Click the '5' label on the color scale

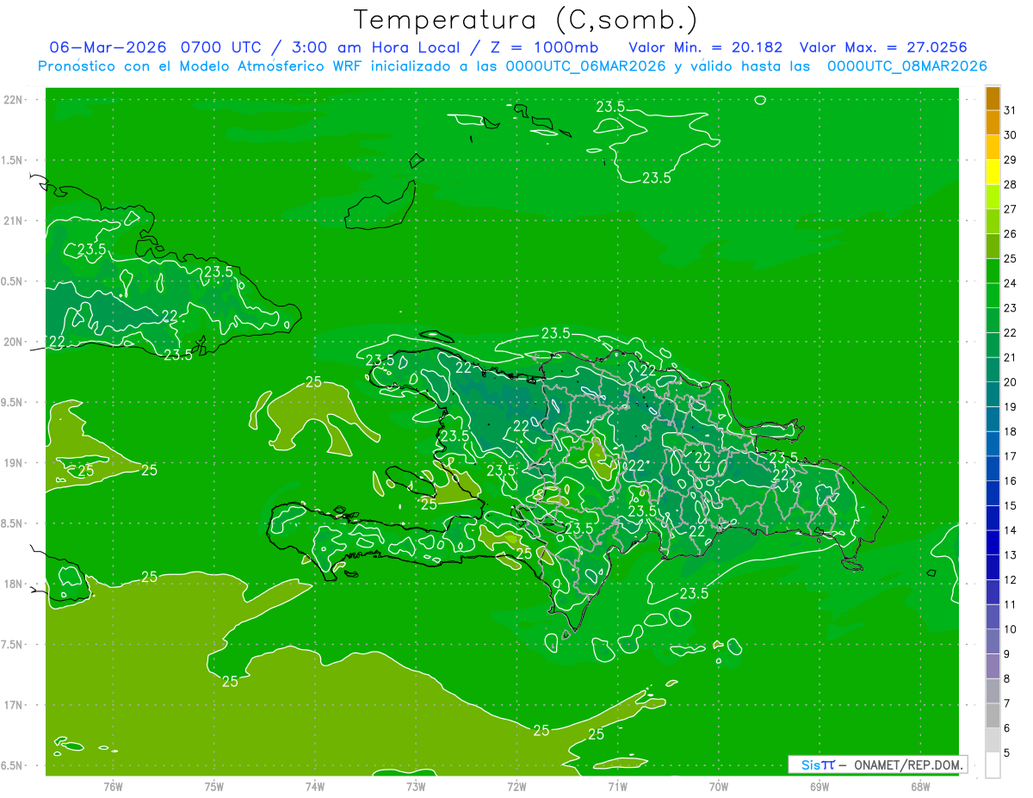click(x=1006, y=752)
